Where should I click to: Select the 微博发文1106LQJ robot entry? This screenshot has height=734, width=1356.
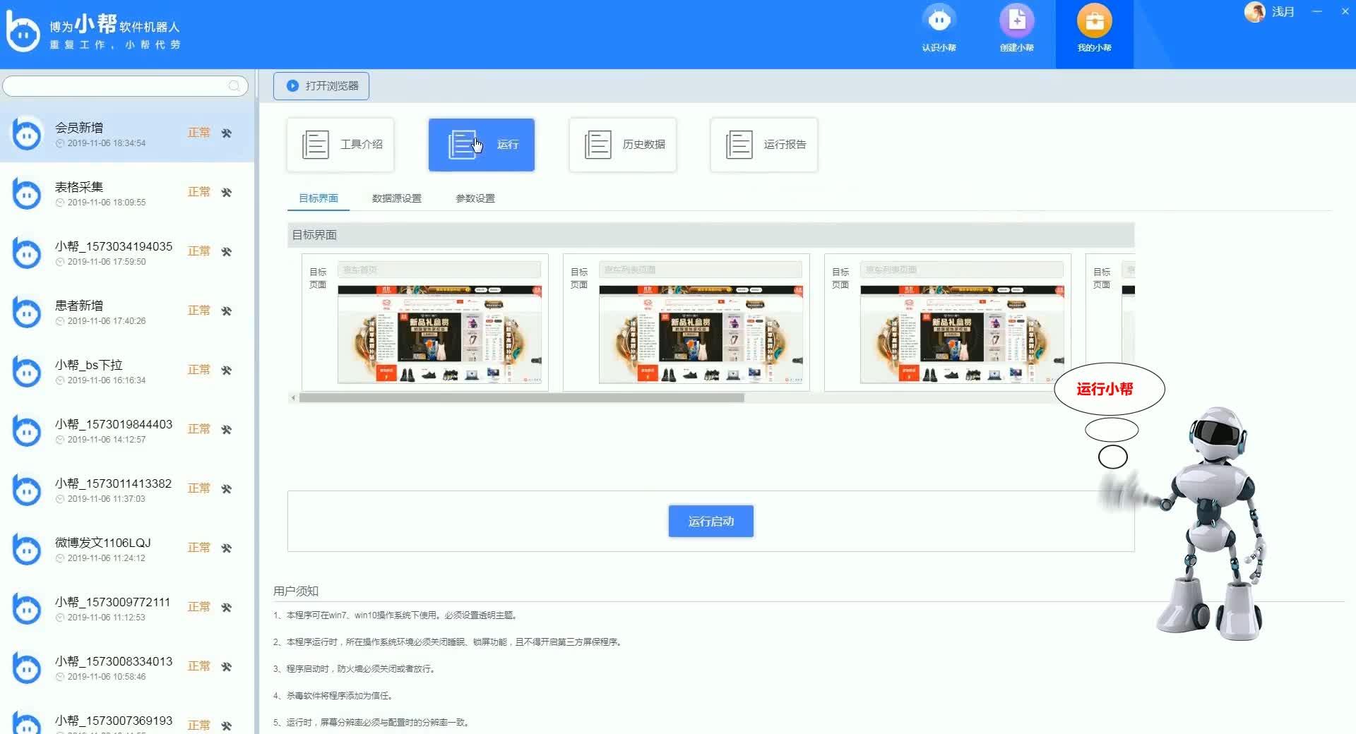point(127,548)
